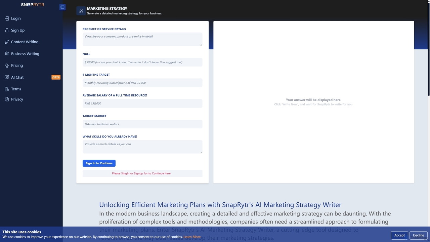
Task: Click the Sign Up lock icon
Action: pos(7,30)
